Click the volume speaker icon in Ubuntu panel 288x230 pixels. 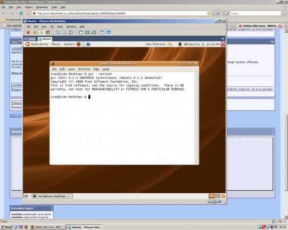tap(186, 44)
